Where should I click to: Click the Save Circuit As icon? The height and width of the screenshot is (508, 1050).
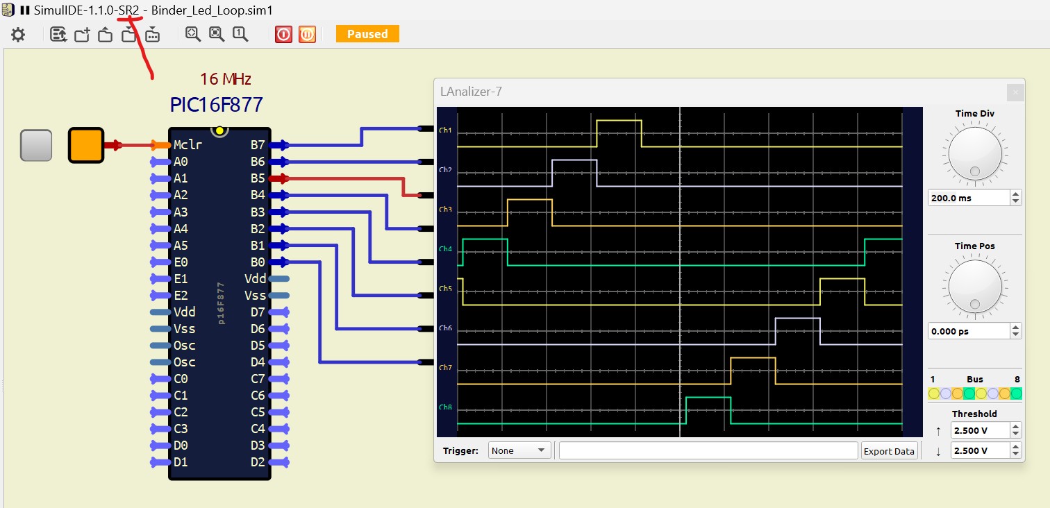[153, 35]
